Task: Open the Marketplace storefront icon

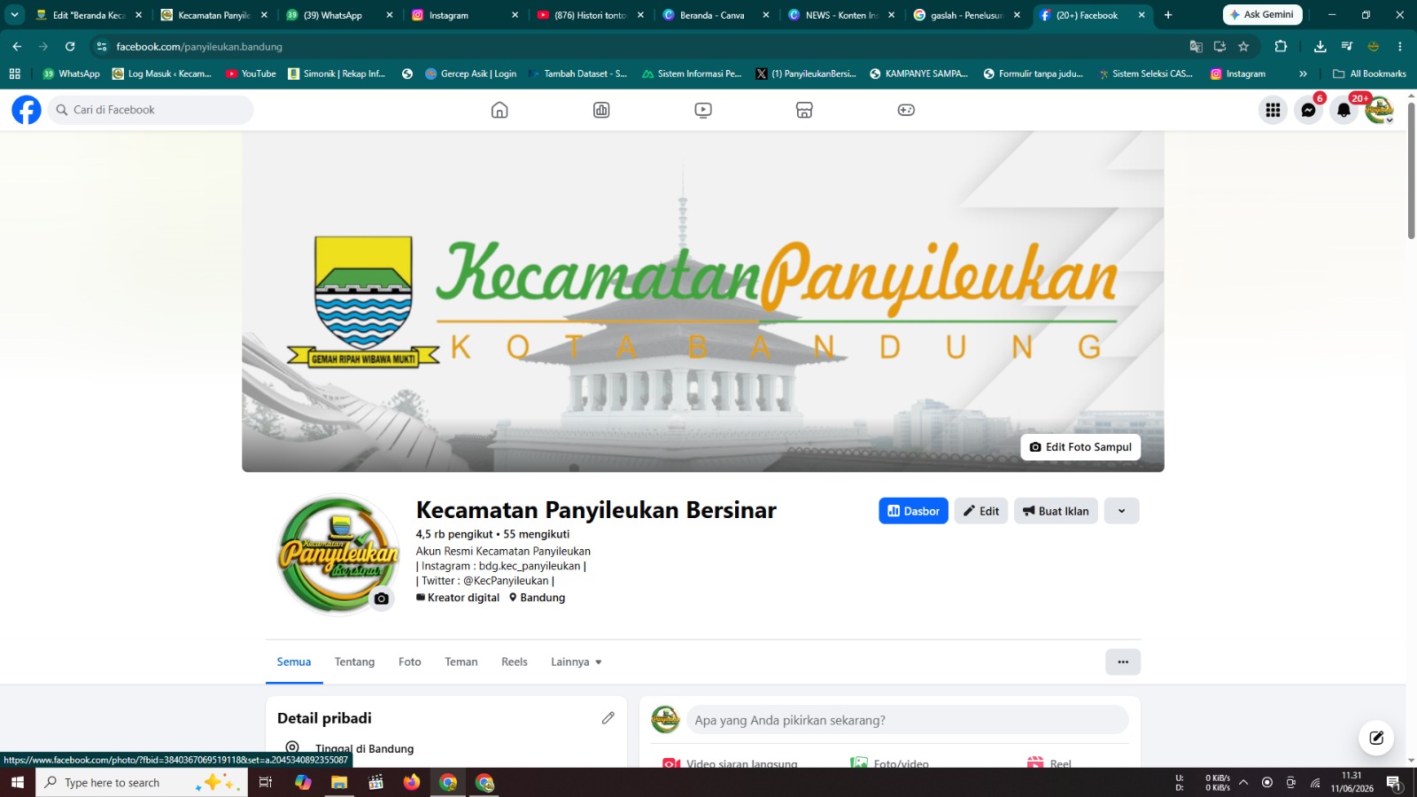Action: (804, 110)
